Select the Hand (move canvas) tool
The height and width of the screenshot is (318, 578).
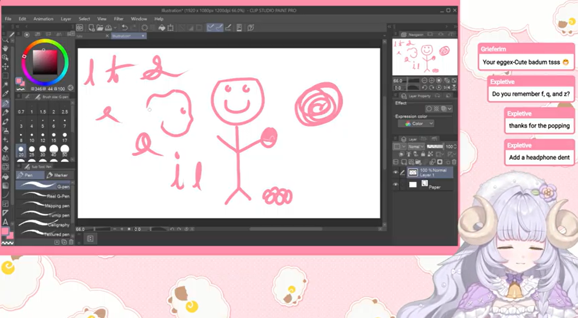tap(5, 48)
